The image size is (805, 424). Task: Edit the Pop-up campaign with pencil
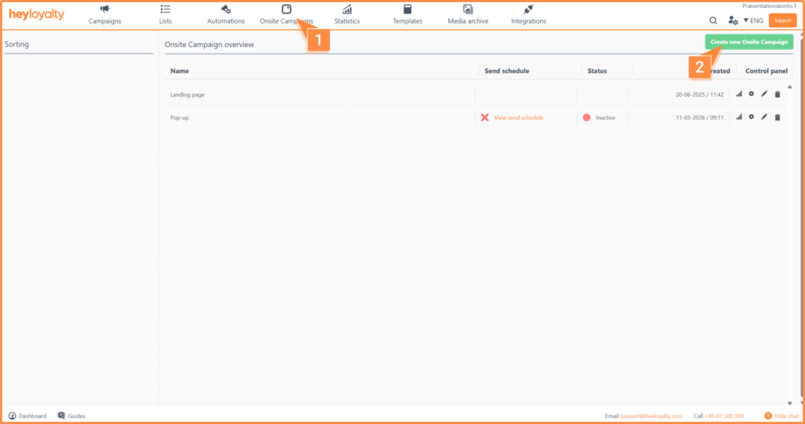click(x=764, y=117)
